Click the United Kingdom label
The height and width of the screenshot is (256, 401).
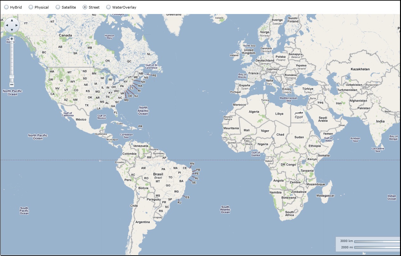[249, 51]
